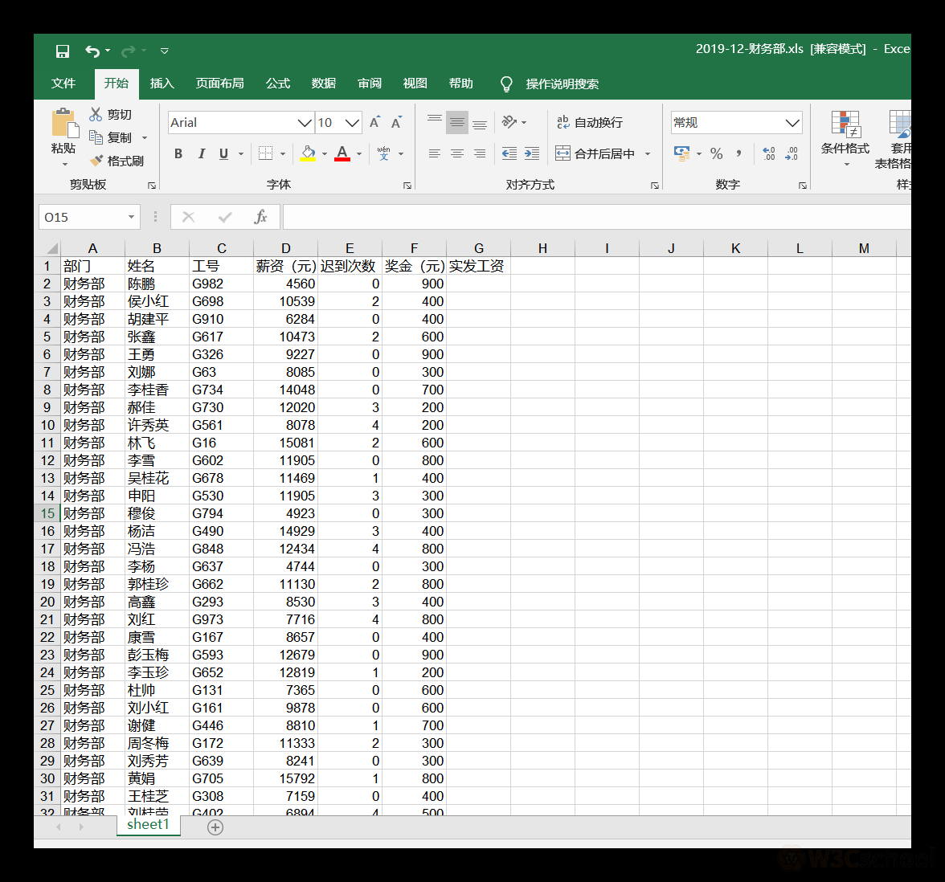Increase font size with the larger A icon
This screenshot has height=882, width=945.
[x=374, y=122]
